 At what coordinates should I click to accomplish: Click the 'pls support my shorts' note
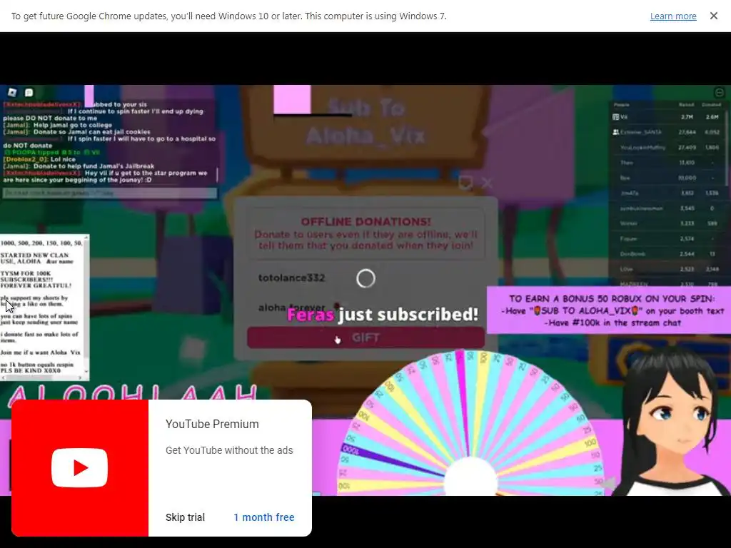click(x=34, y=300)
